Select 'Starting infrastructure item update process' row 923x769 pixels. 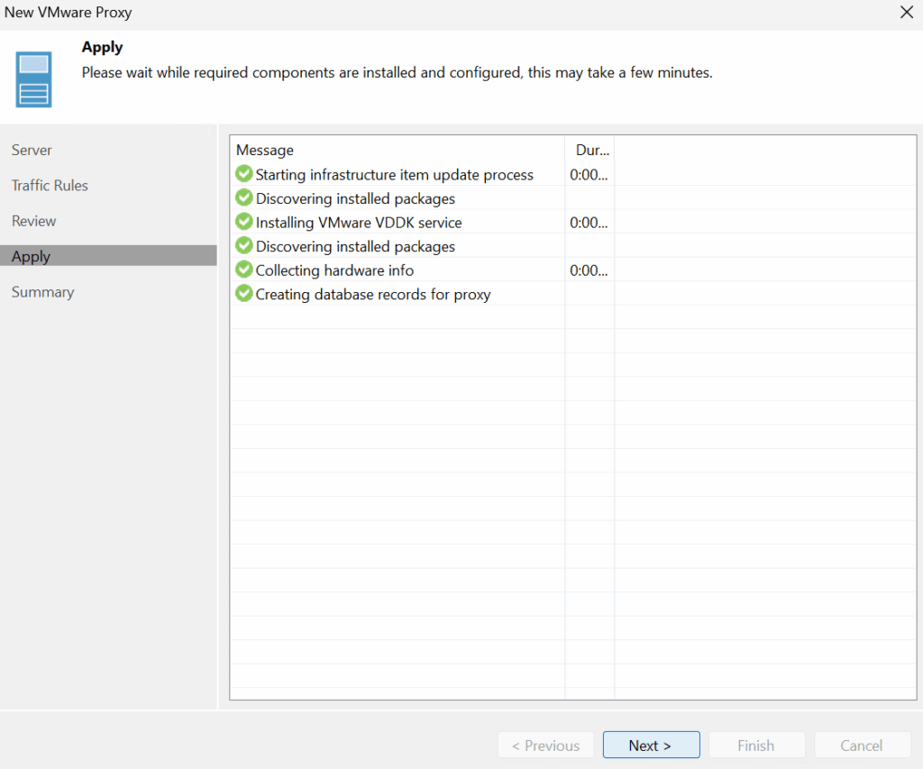[x=573, y=174]
